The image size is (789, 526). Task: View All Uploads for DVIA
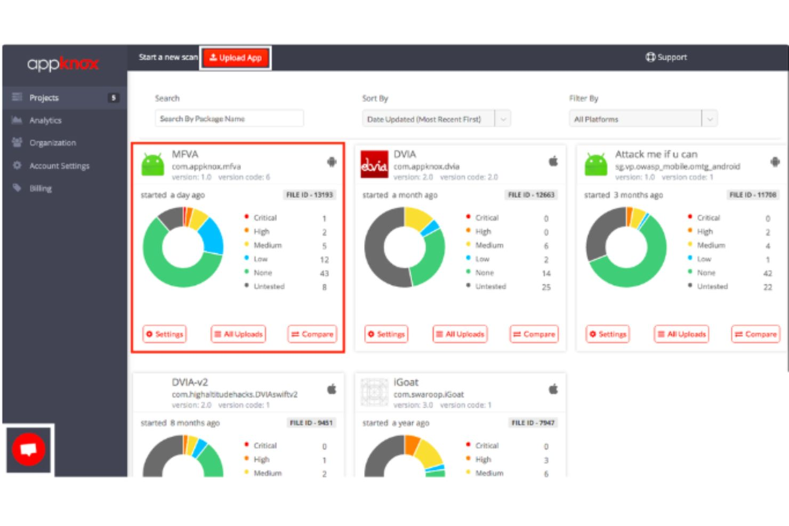(460, 334)
